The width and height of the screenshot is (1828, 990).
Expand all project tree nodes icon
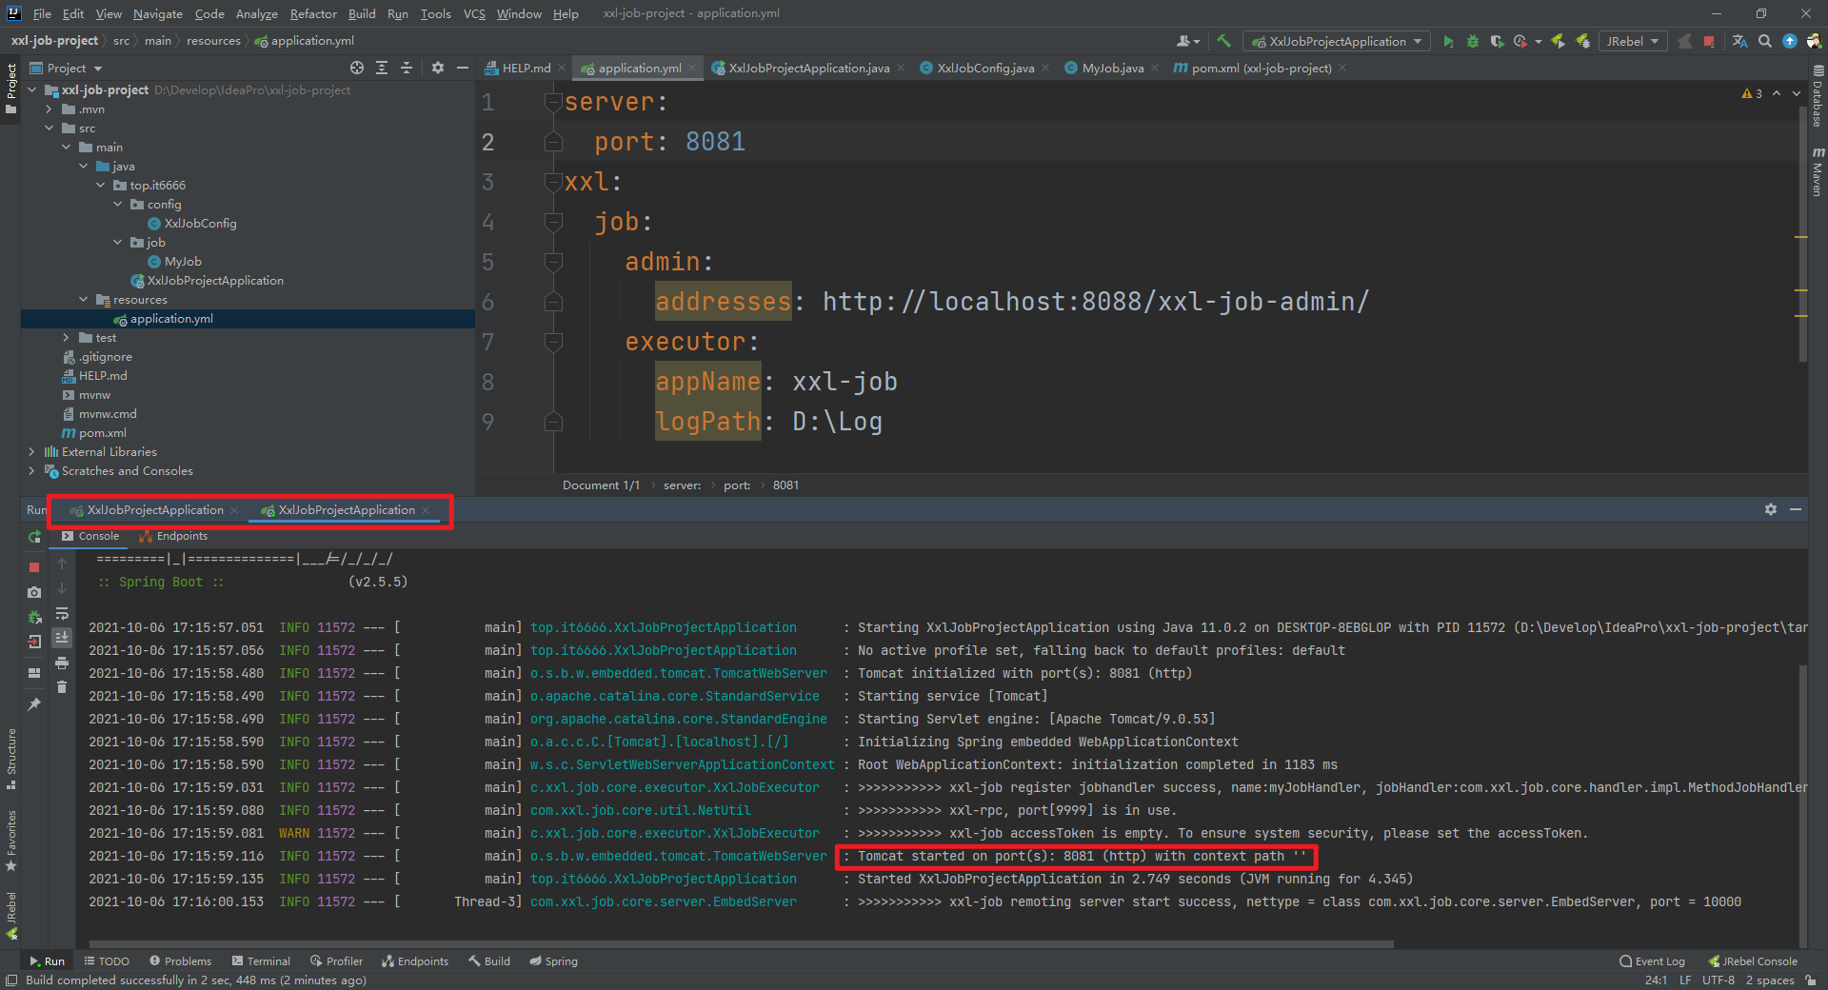coord(382,68)
